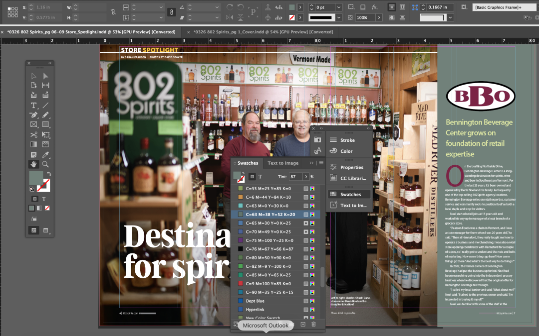
Task: Select the Type tool
Action: [x=33, y=106]
